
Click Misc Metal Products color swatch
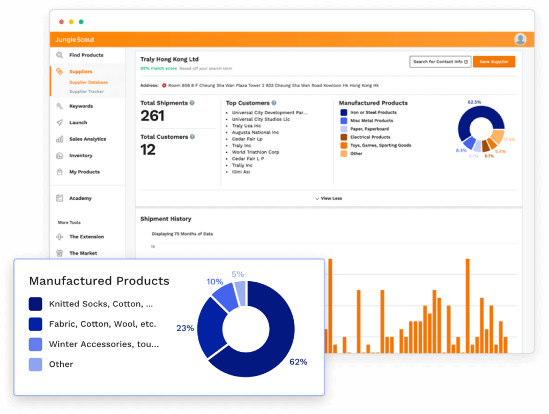[x=344, y=121]
